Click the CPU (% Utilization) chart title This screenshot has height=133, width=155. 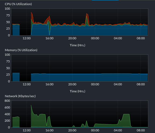click(x=18, y=4)
